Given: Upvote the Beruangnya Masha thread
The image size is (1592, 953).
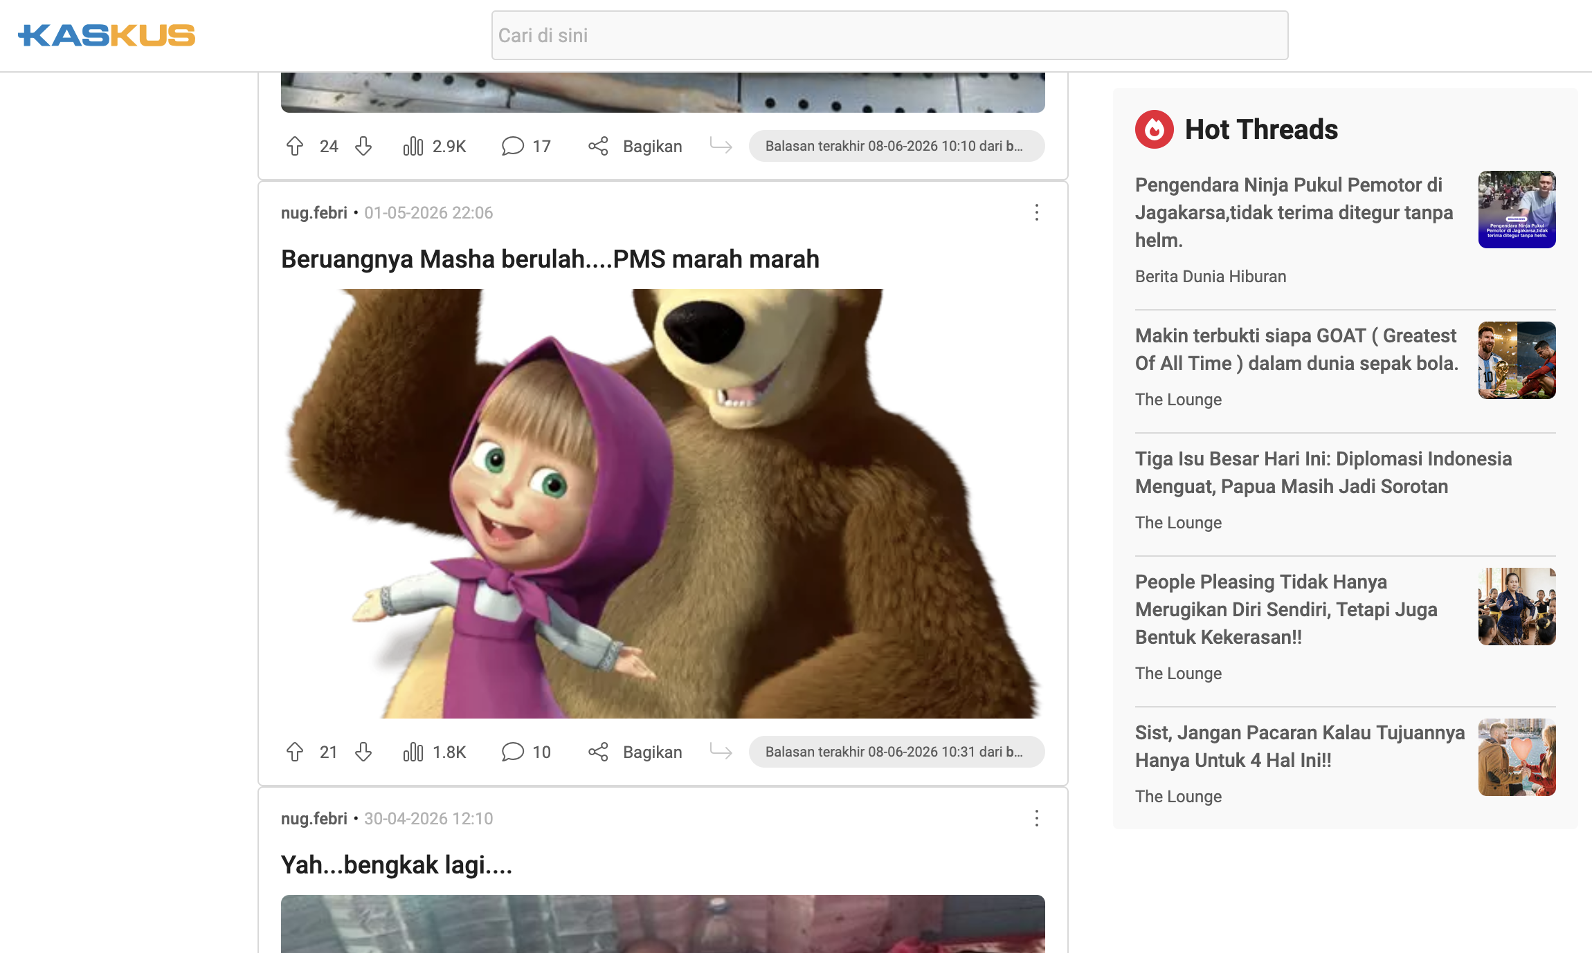Looking at the screenshot, I should (x=295, y=752).
